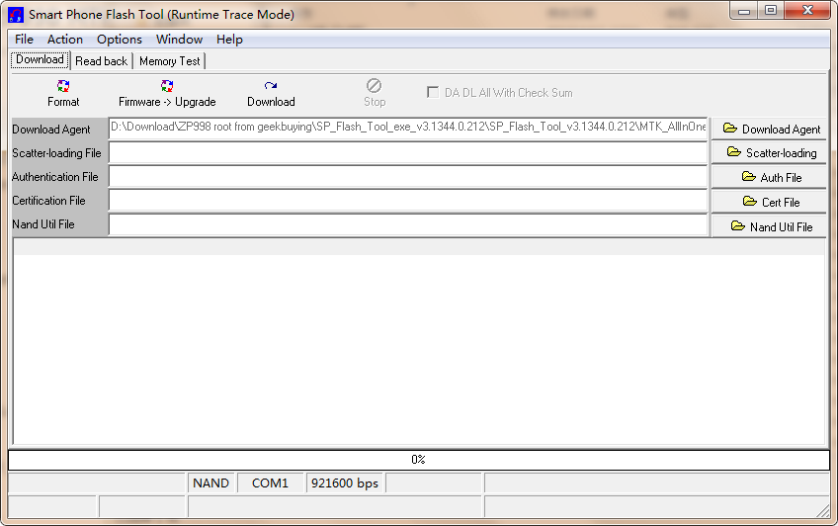838x526 pixels.
Task: Click the Scatter-loading button
Action: pos(769,153)
